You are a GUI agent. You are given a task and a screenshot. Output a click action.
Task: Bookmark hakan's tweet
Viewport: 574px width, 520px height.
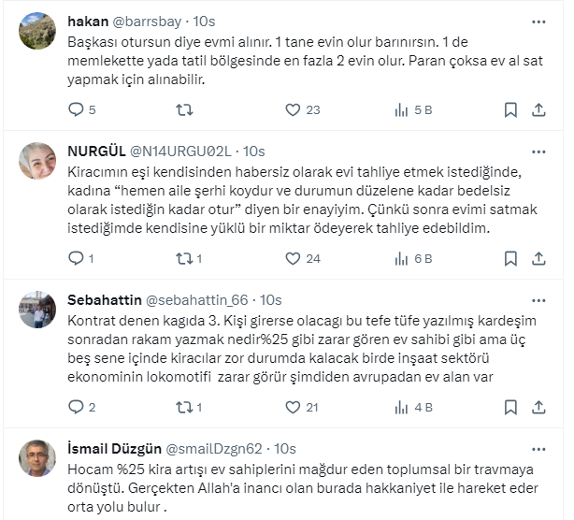tap(510, 109)
